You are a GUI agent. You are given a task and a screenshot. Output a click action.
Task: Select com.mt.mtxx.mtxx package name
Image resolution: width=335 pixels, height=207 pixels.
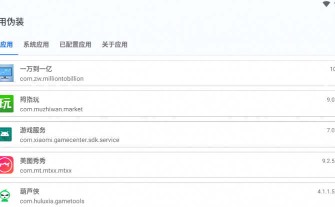click(45, 171)
